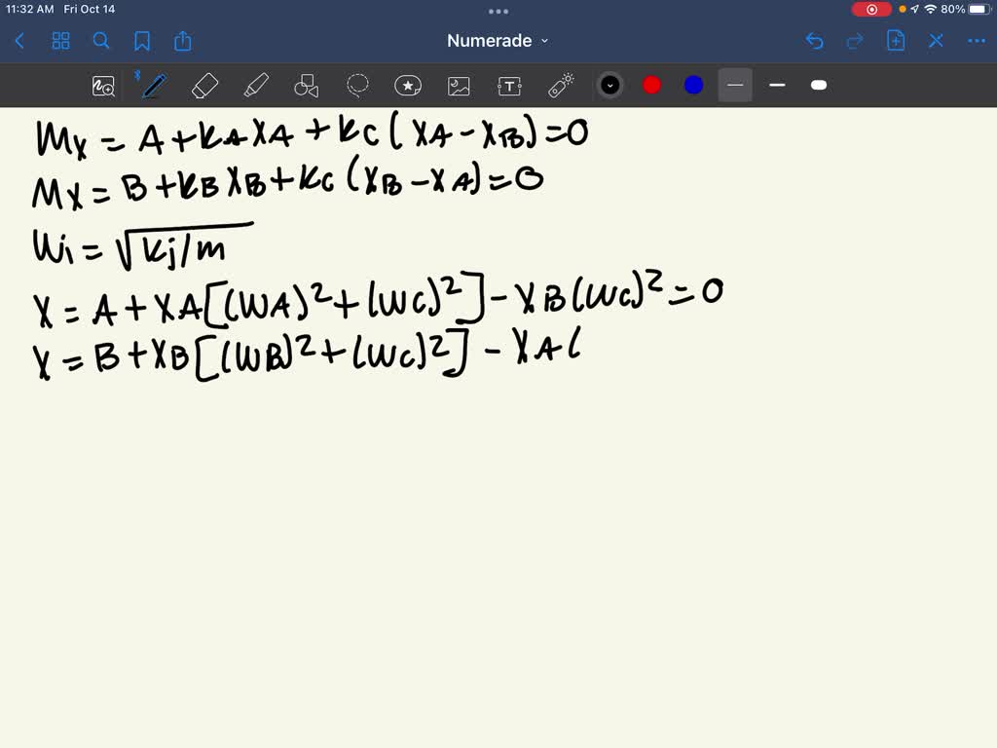The width and height of the screenshot is (997, 748).
Task: Undo the last stroke
Action: [816, 41]
